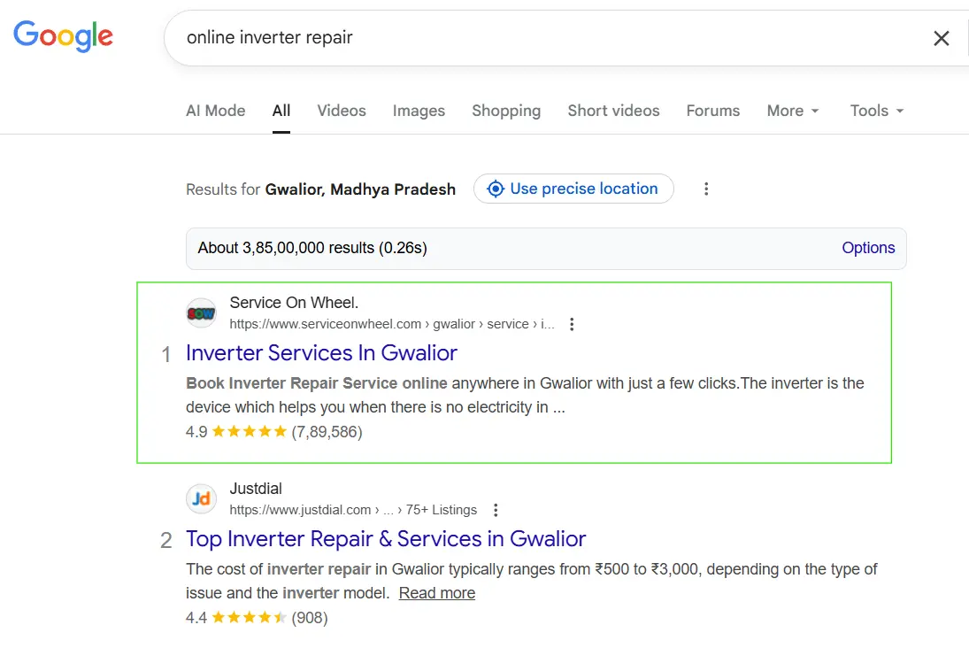The width and height of the screenshot is (969, 648).
Task: Click the Service On Wheel star rating
Action: (249, 432)
